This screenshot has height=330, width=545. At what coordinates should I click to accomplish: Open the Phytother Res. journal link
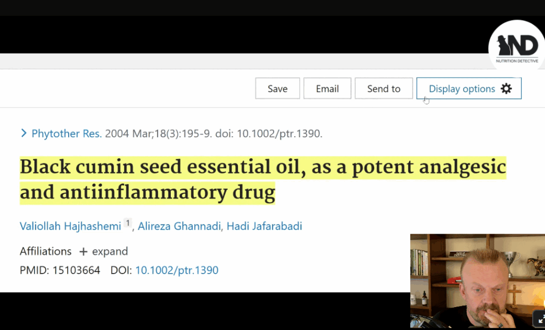tap(67, 134)
